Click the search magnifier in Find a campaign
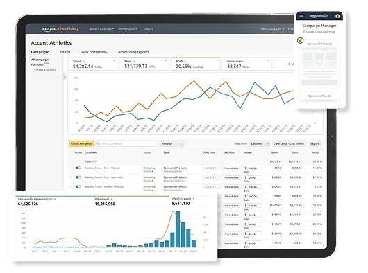 click(99, 143)
